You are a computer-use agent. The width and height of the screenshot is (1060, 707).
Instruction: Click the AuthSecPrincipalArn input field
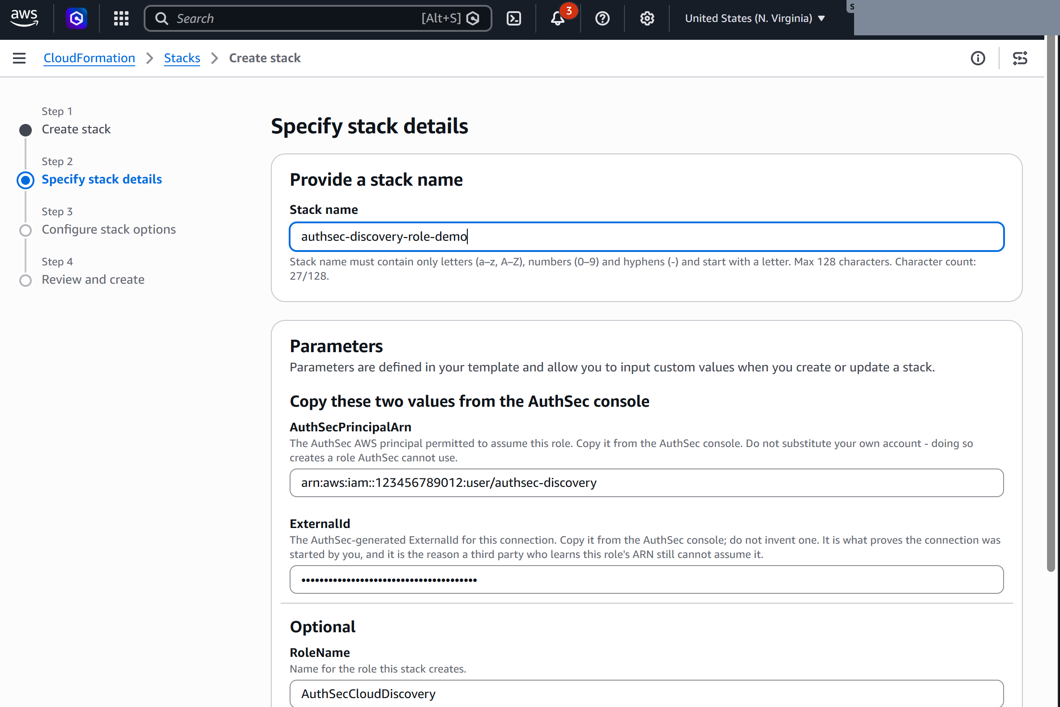[x=646, y=483]
